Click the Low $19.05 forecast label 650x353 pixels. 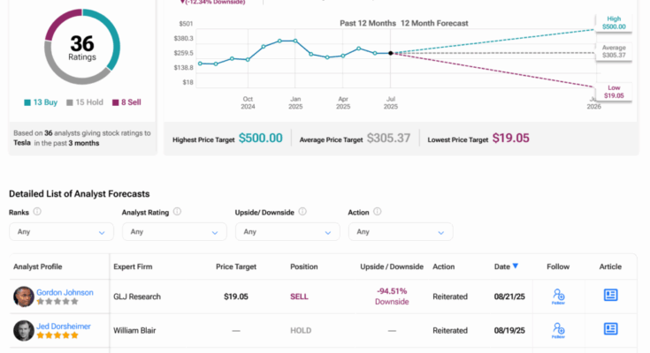pyautogui.click(x=614, y=92)
